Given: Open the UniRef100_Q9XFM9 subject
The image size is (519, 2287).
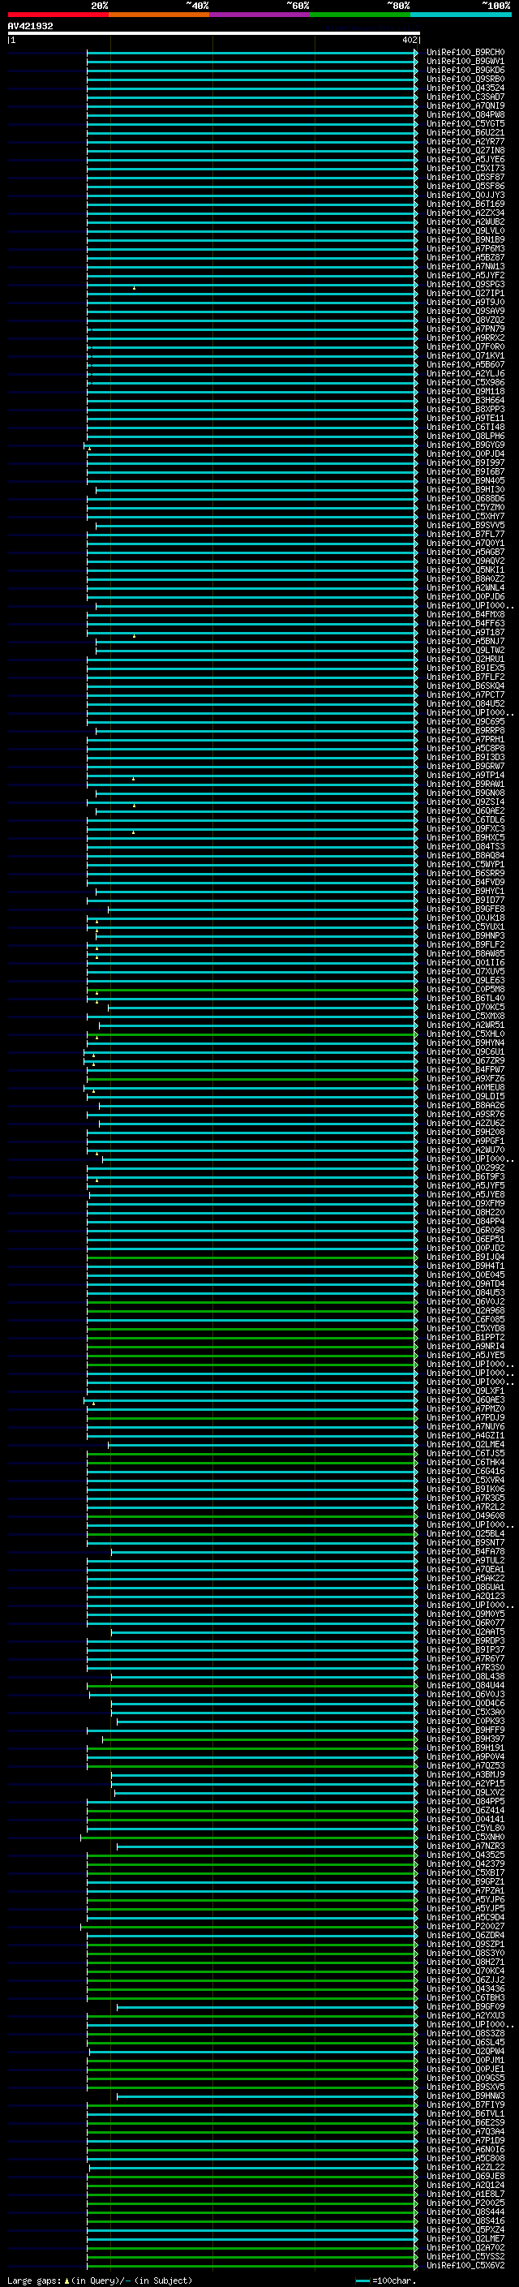Looking at the screenshot, I should click(465, 1203).
